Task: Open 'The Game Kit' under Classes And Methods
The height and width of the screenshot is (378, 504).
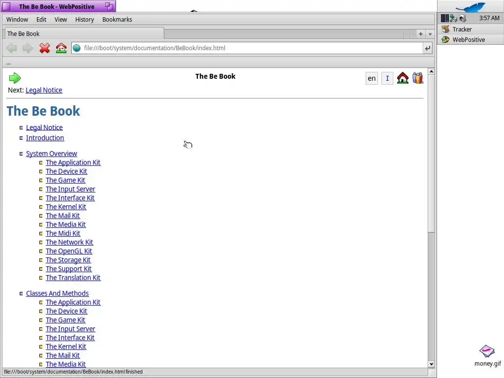Action: point(65,320)
